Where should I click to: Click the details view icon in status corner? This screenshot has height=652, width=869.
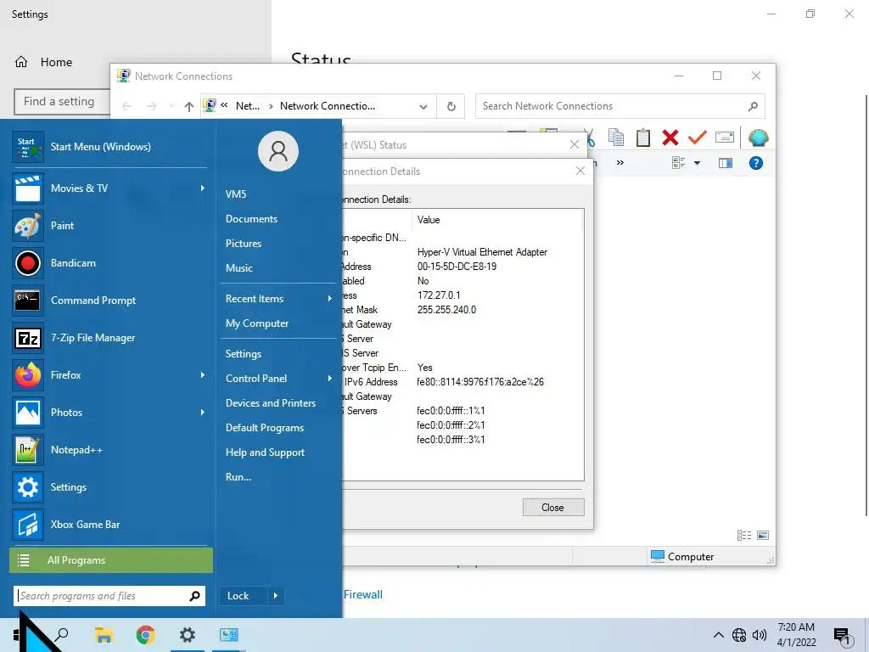point(744,535)
